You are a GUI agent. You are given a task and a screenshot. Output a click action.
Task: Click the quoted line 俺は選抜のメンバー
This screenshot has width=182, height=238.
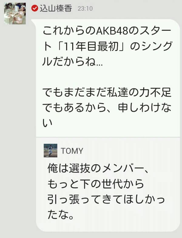[x=98, y=169]
